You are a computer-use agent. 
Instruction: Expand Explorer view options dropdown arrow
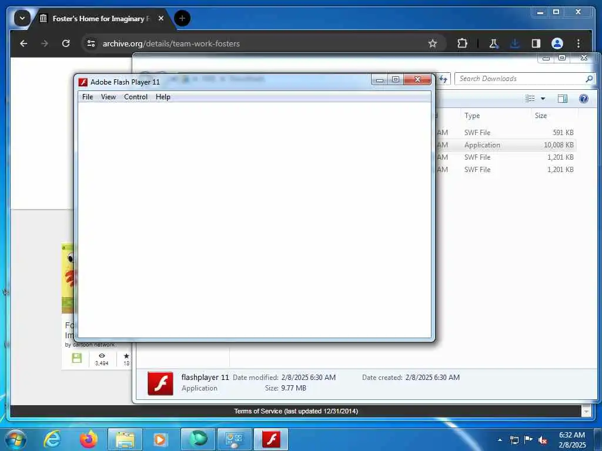click(x=543, y=99)
